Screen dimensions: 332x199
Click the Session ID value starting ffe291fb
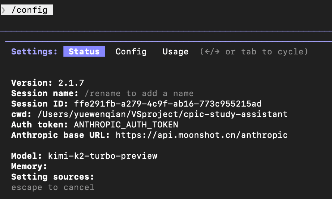[170, 104]
